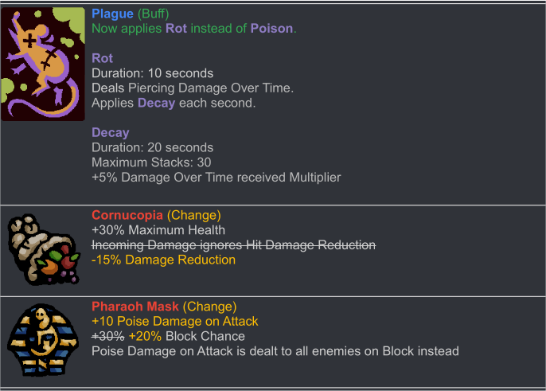This screenshot has width=546, height=391.
Task: Click the -15% Damage Reduction line
Action: tap(163, 260)
